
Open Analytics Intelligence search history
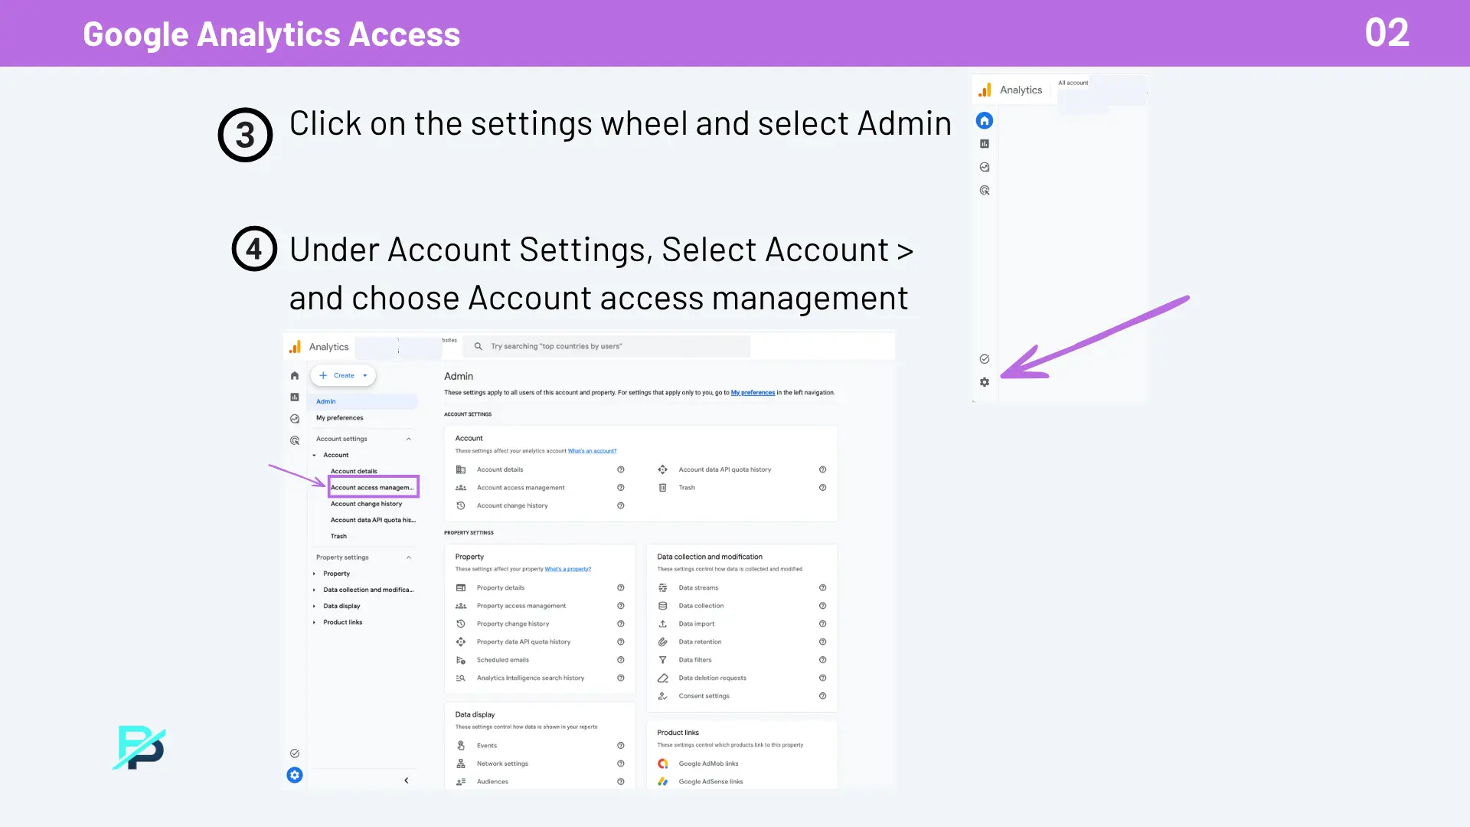(x=531, y=678)
